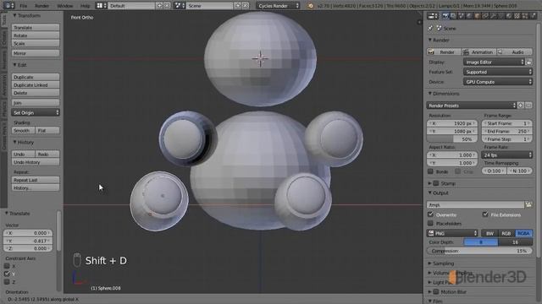Open the 24 fps frame rate dropdown
Screen dimensions: 542x304
pos(506,155)
